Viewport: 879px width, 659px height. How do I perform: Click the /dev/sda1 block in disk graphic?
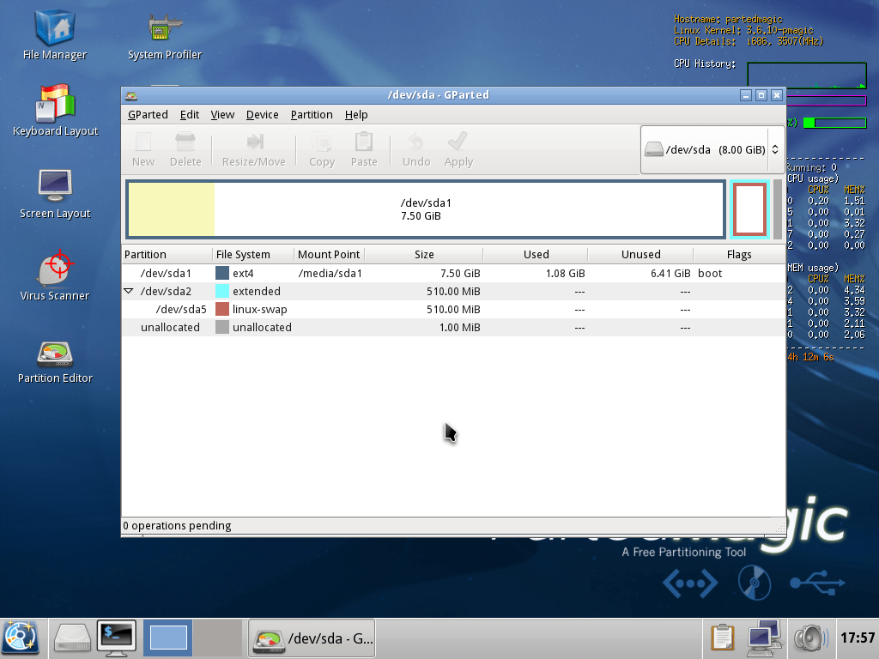click(426, 209)
